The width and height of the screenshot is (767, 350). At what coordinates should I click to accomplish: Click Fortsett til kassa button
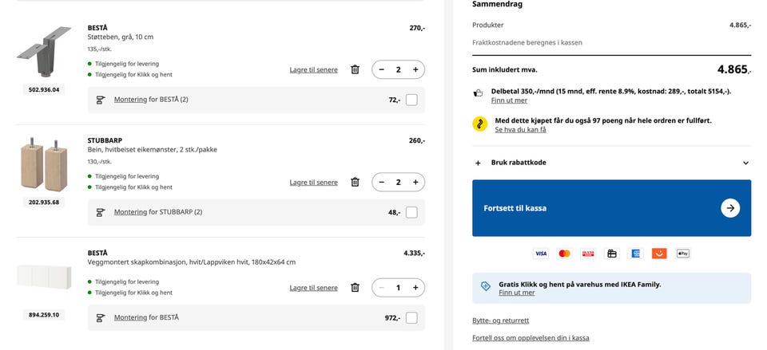click(x=611, y=208)
